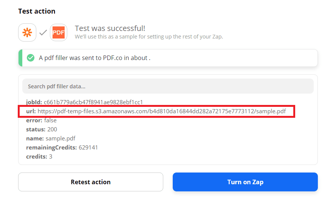Image resolution: width=336 pixels, height=208 pixels.
Task: Select the error: false row
Action: click(x=41, y=120)
